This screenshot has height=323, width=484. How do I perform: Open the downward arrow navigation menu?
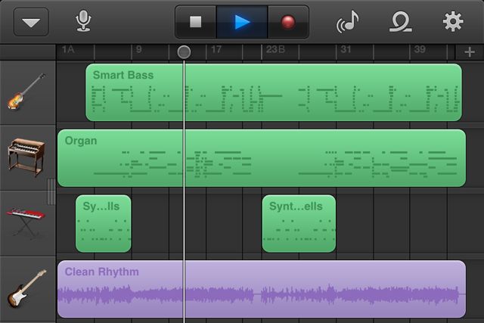31,22
